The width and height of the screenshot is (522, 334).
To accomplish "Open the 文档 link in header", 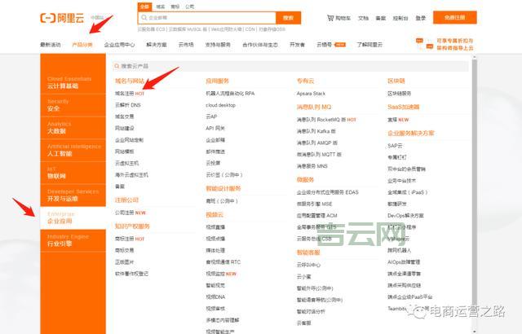I will click(363, 18).
